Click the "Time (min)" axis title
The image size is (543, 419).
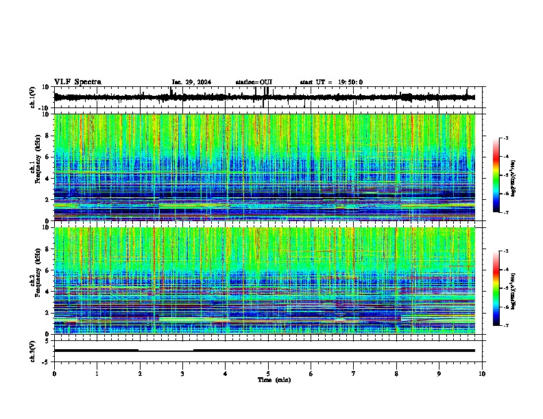pyautogui.click(x=274, y=380)
